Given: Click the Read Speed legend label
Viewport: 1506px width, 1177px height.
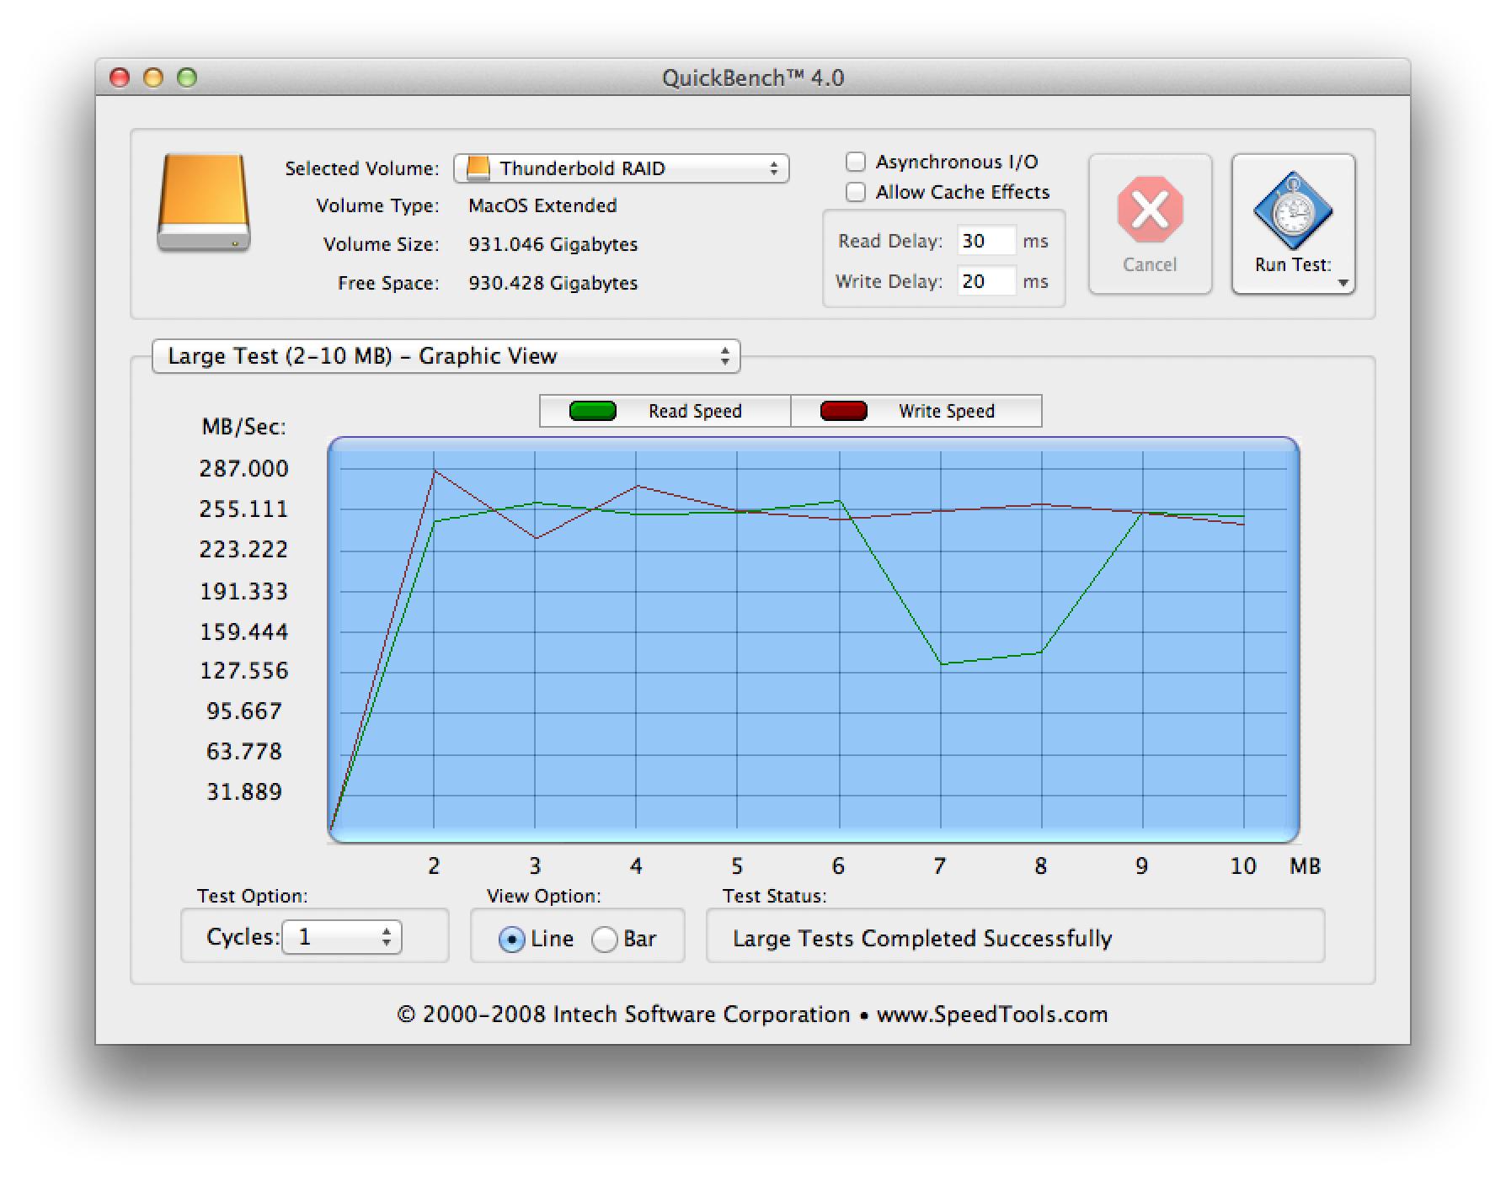Looking at the screenshot, I should (x=695, y=411).
